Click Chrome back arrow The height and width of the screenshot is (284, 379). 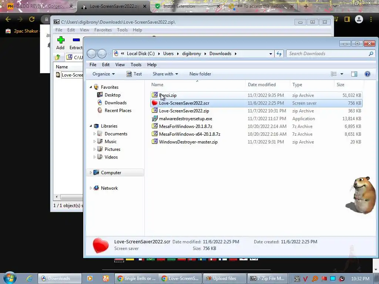(8, 19)
